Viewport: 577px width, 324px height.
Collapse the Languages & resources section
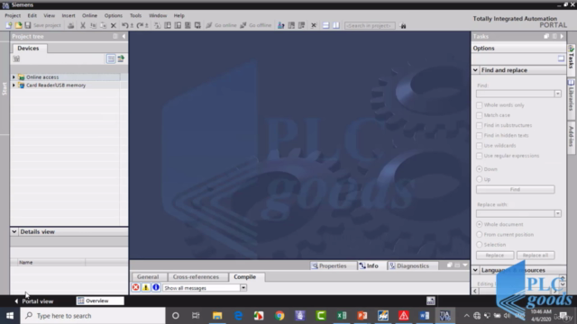click(x=475, y=270)
